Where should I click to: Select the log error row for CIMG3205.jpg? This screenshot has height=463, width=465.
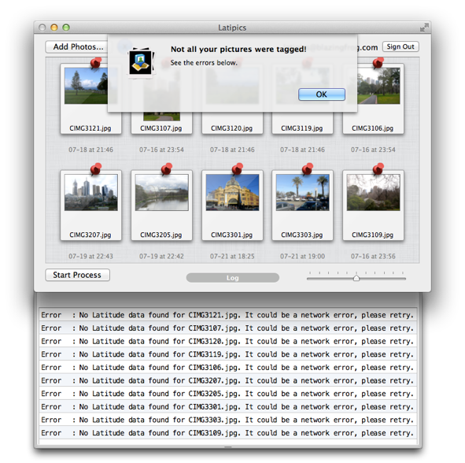click(227, 394)
